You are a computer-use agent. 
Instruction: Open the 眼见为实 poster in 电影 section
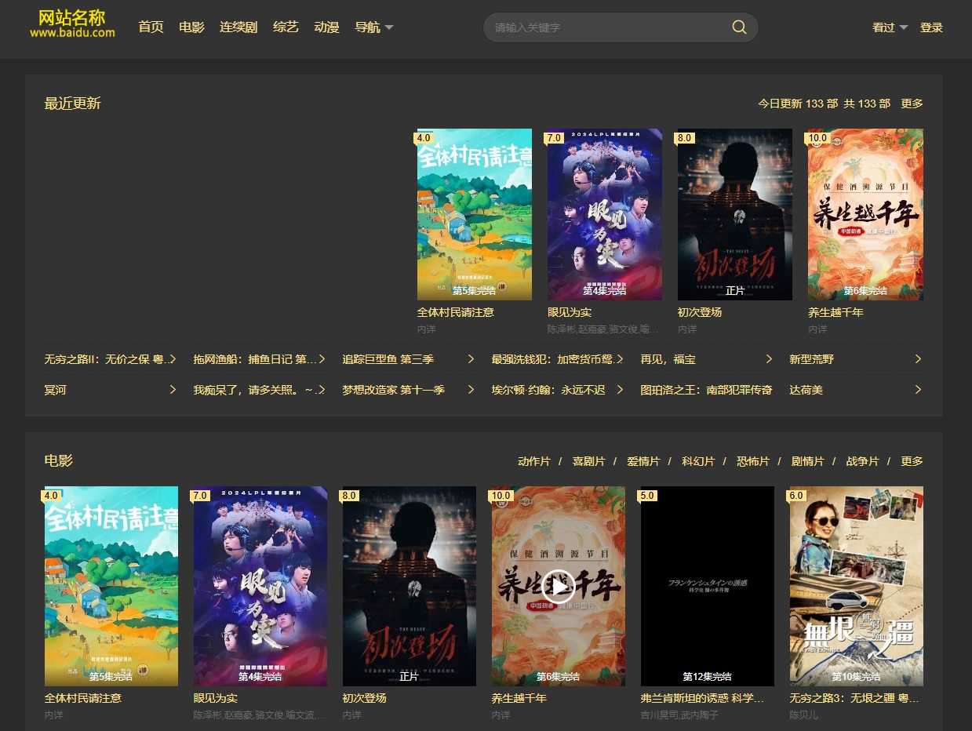point(260,586)
